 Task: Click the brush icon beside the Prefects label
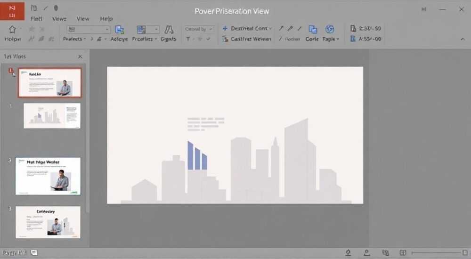(x=99, y=39)
